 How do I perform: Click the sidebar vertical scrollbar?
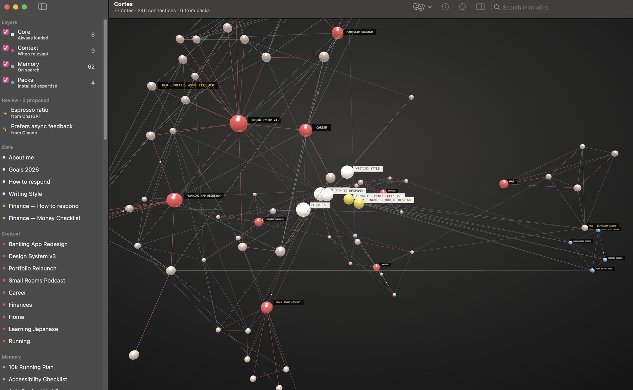click(105, 79)
